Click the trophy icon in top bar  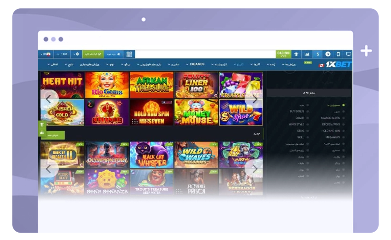(x=296, y=54)
